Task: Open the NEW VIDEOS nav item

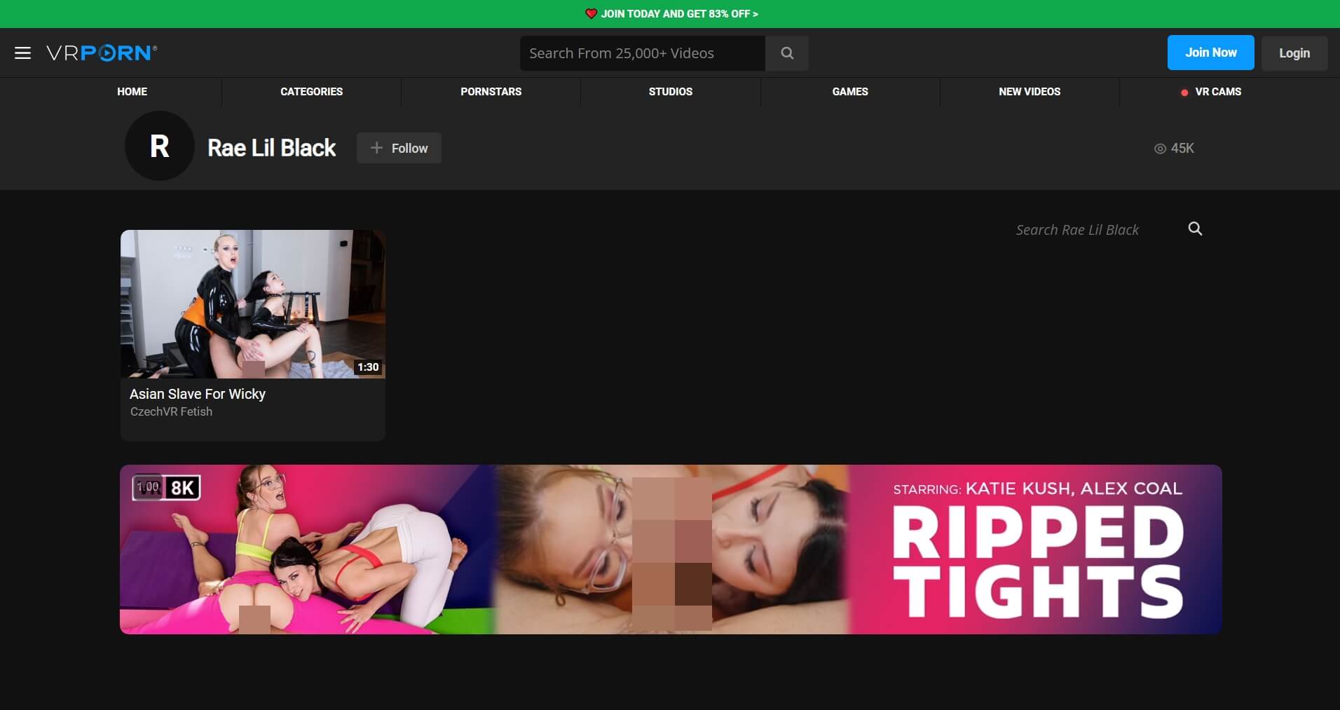Action: [1030, 92]
